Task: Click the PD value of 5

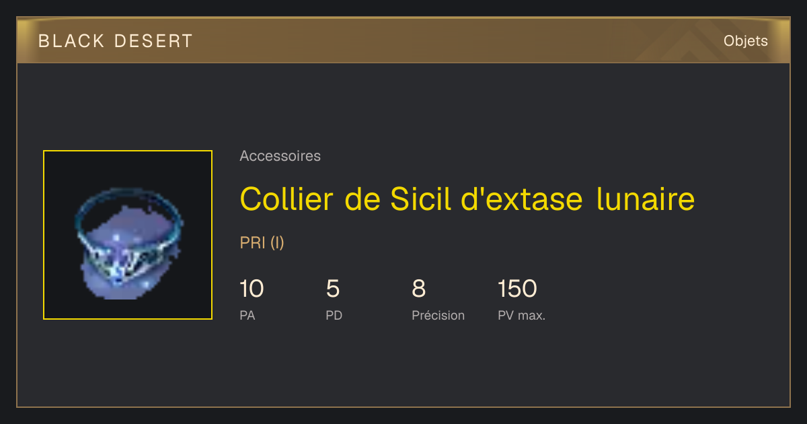Action: (333, 289)
